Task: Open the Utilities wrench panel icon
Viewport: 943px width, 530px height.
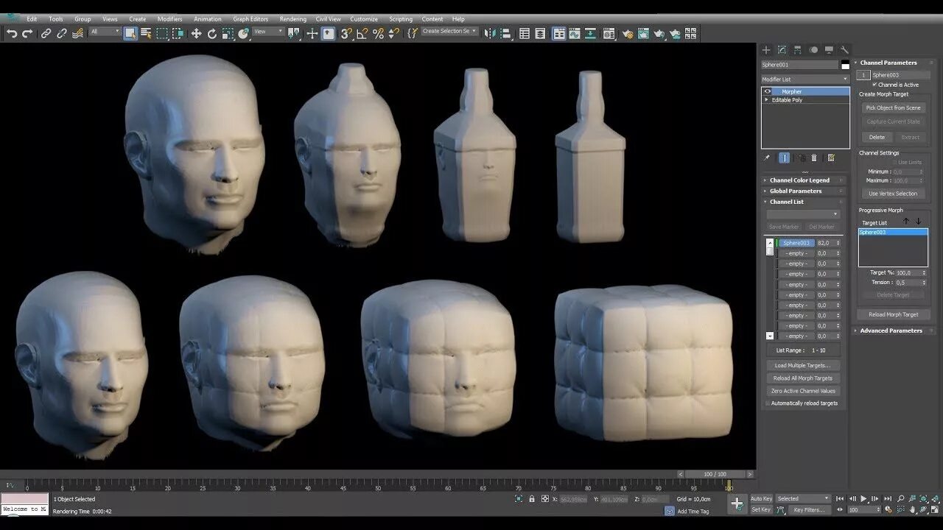Action: click(844, 50)
